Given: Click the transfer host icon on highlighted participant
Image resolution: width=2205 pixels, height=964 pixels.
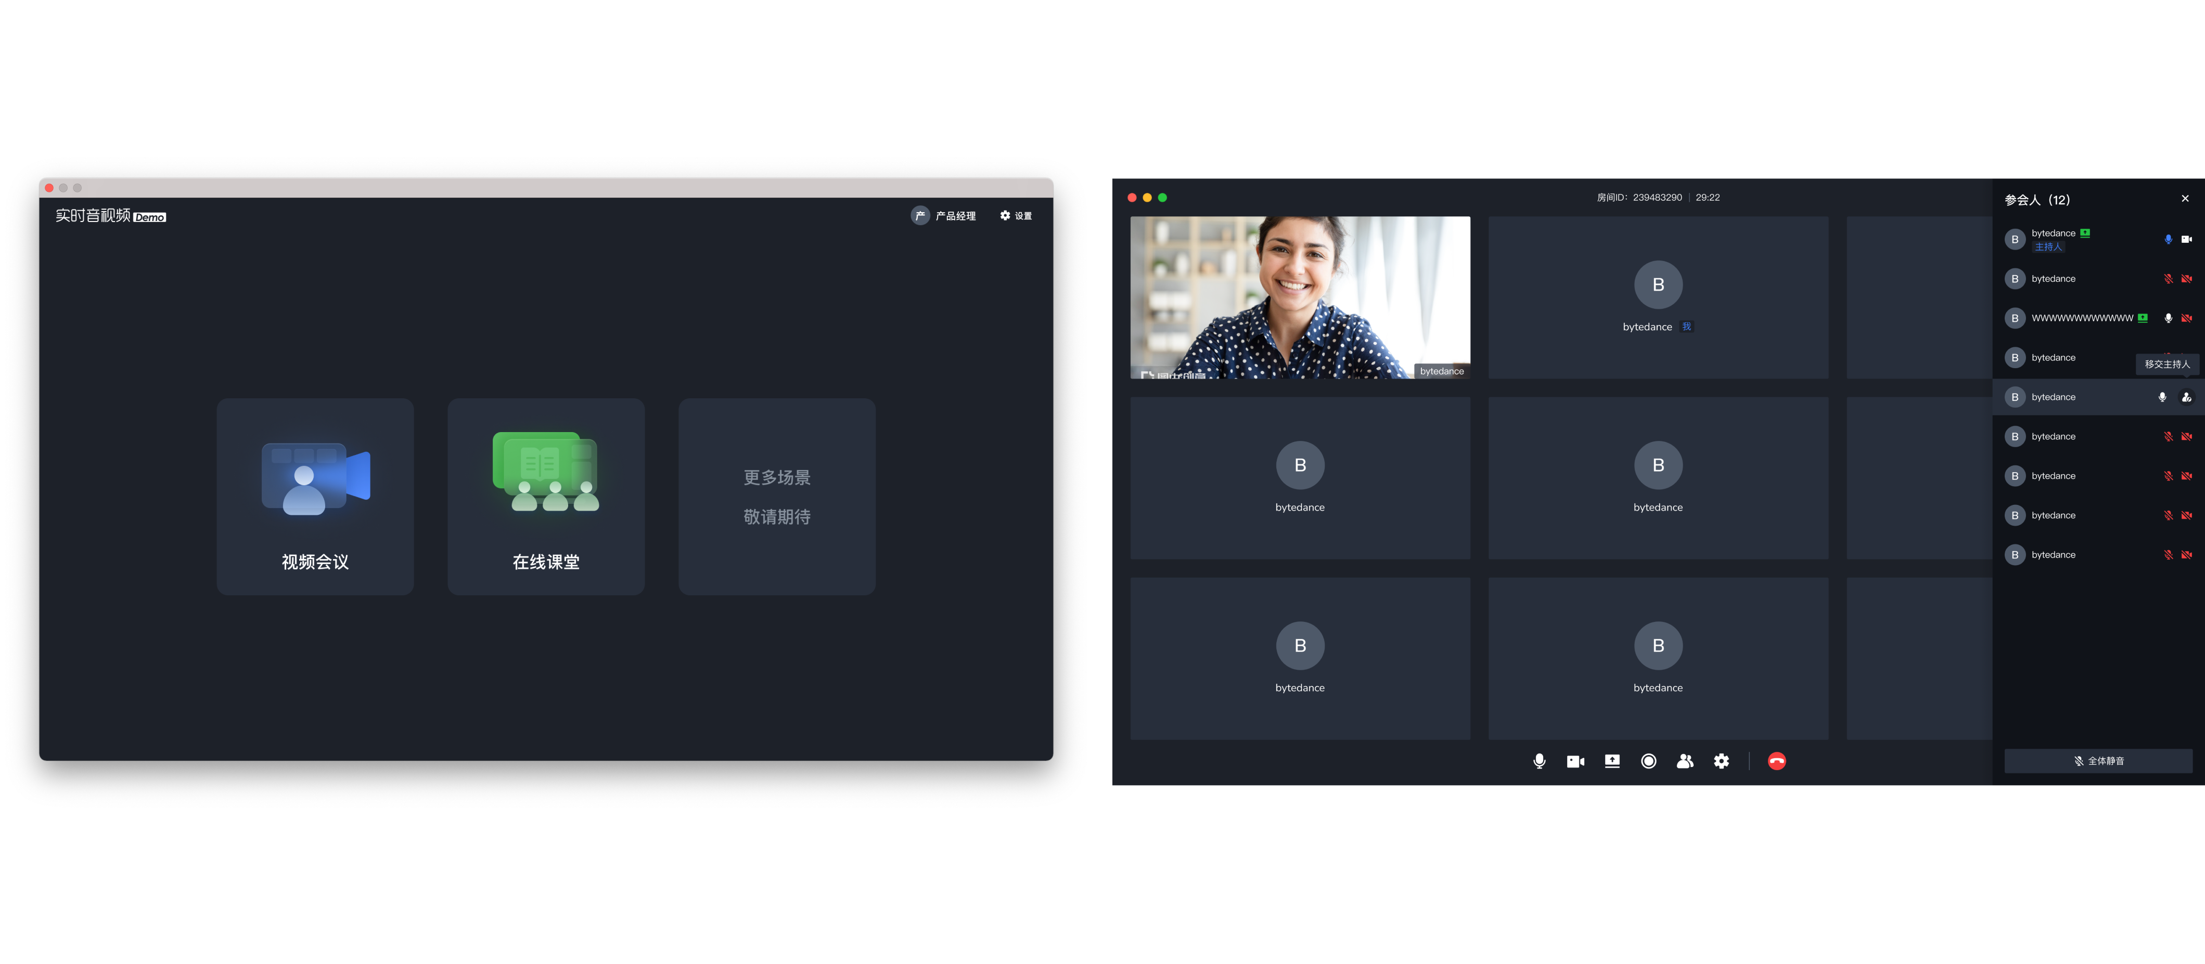Looking at the screenshot, I should [2186, 397].
